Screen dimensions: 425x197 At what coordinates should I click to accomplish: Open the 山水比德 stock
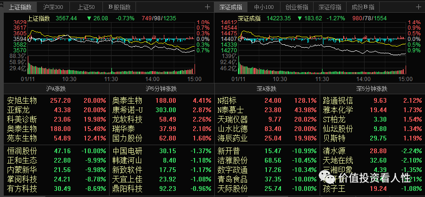click(267, 129)
